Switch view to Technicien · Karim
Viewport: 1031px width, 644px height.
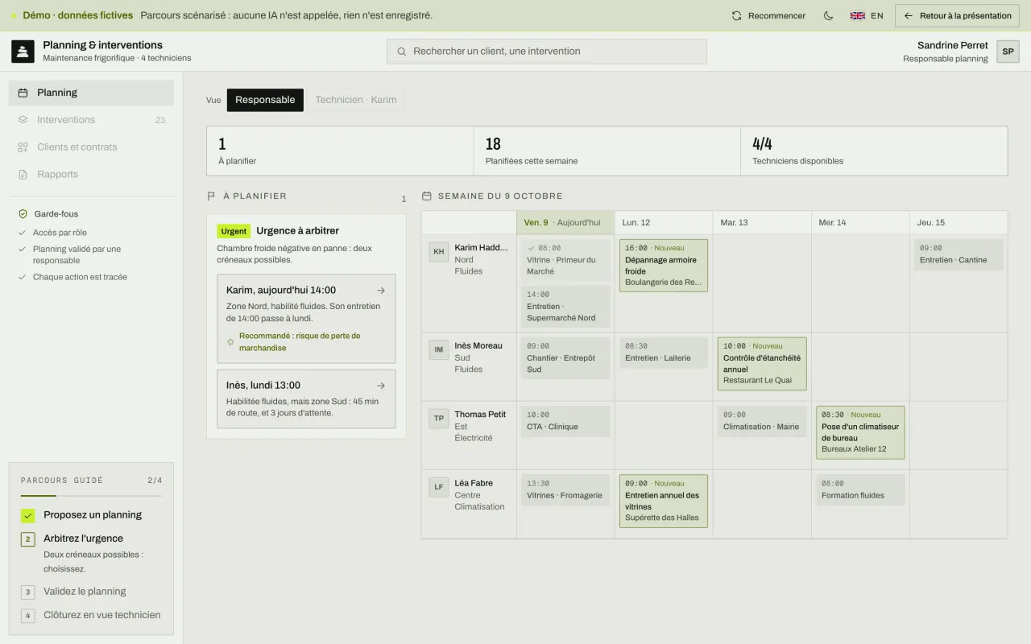coord(356,100)
